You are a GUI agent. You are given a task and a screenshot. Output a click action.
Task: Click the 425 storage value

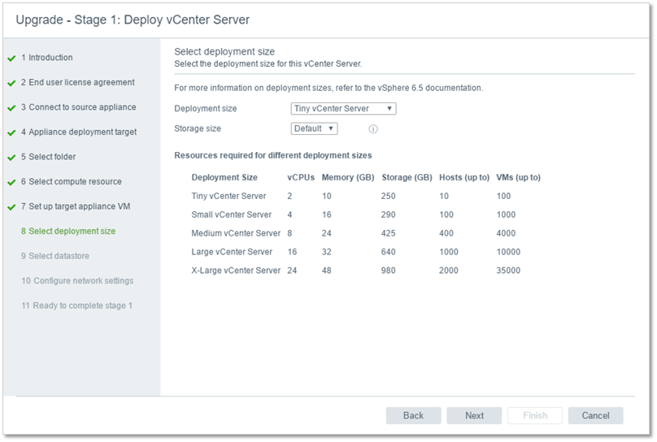click(x=388, y=233)
